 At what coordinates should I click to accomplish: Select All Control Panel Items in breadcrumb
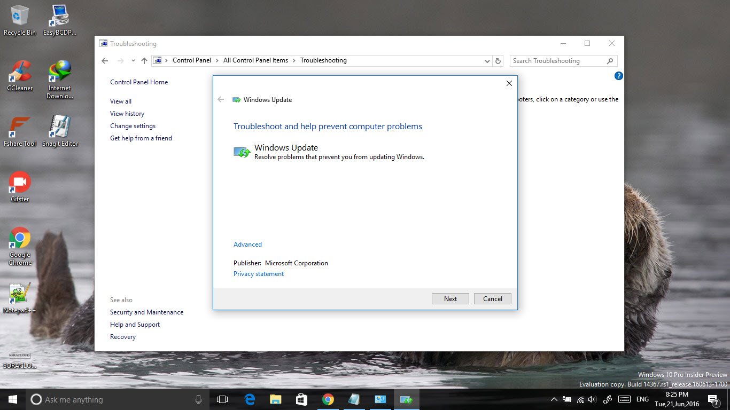pos(255,60)
